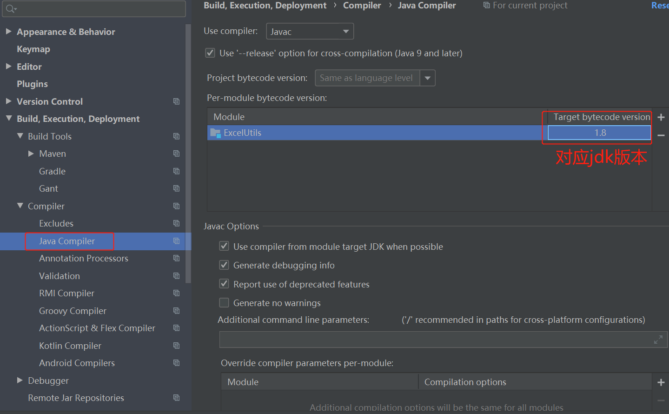
Task: Add a module with the plus icon beside bytecode table
Action: point(661,117)
